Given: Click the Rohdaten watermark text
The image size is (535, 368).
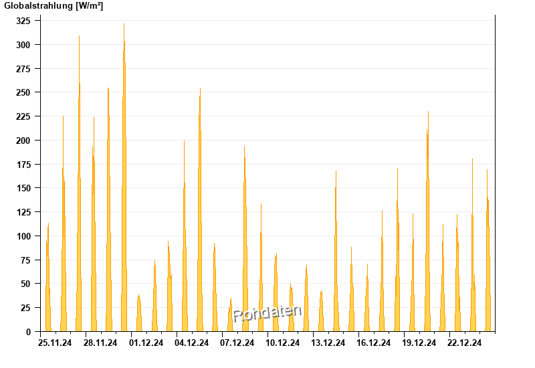Looking at the screenshot, I should click(267, 313).
